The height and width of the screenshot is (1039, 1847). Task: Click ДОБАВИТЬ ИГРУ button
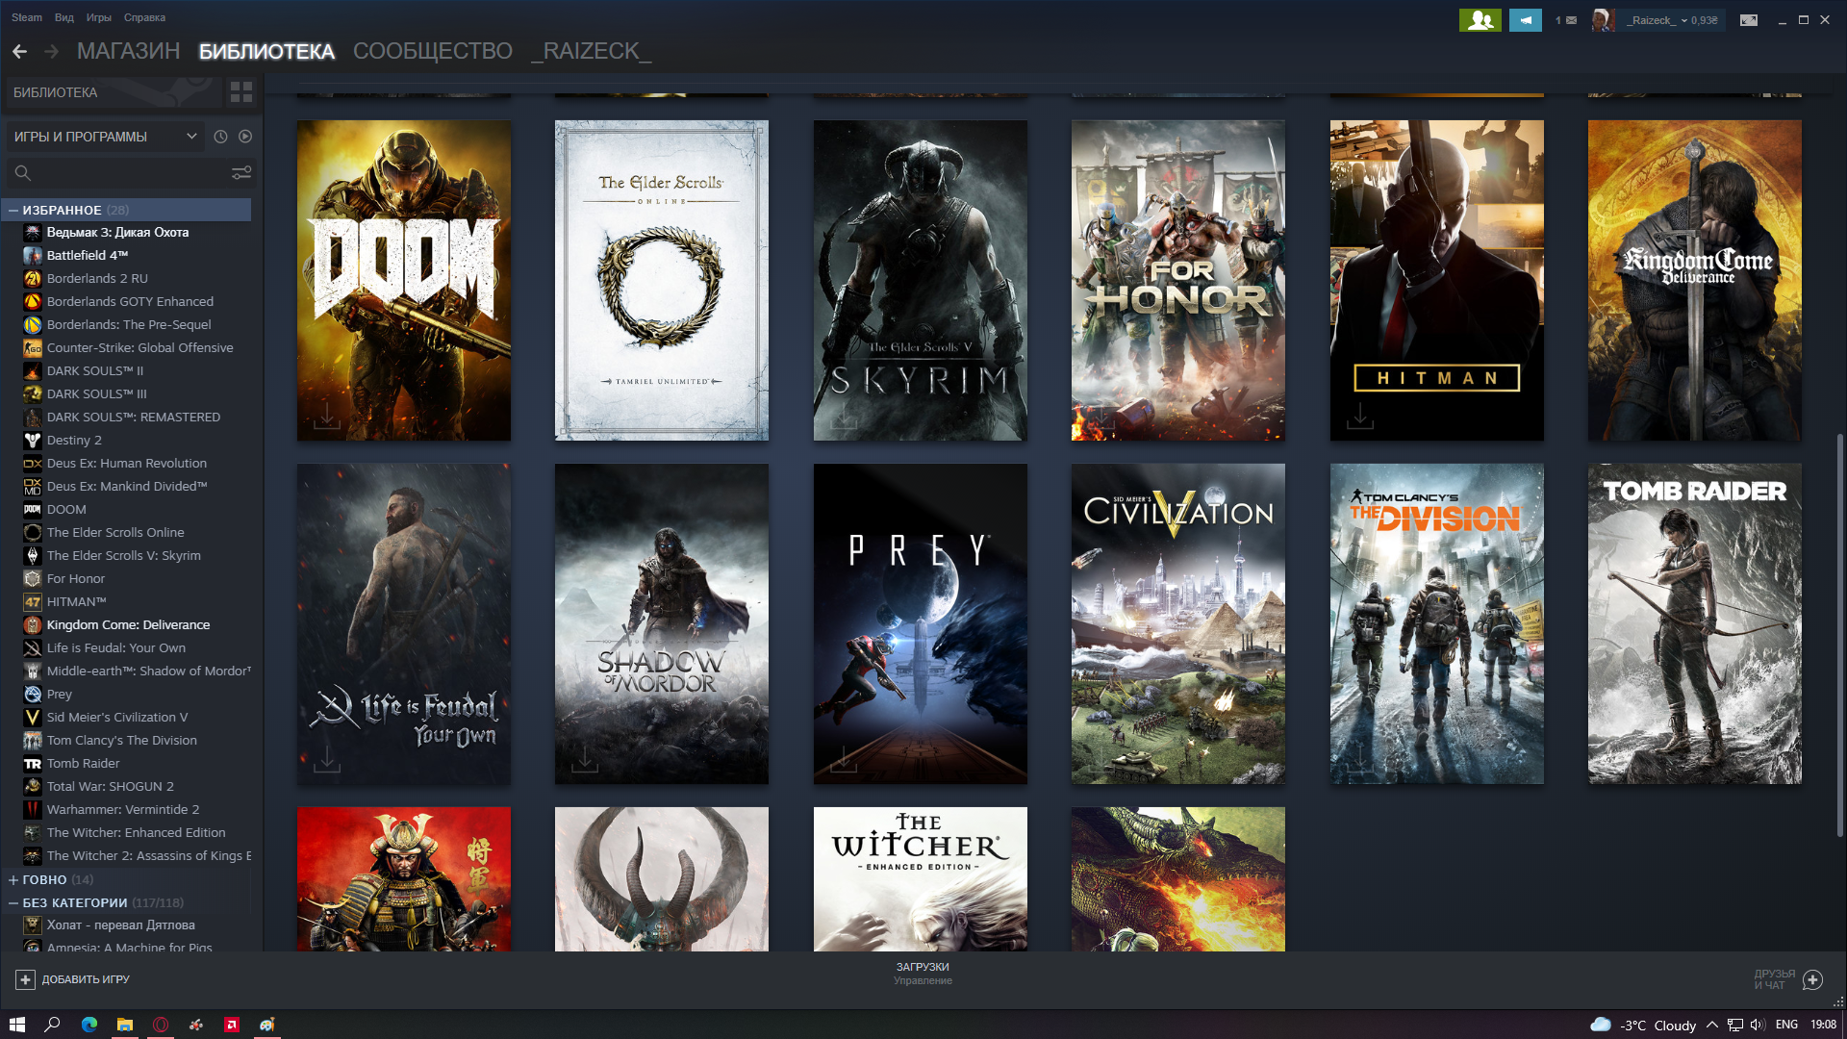coord(73,979)
